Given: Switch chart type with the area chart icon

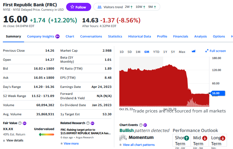Looking at the screenshot, I should point(193,51).
